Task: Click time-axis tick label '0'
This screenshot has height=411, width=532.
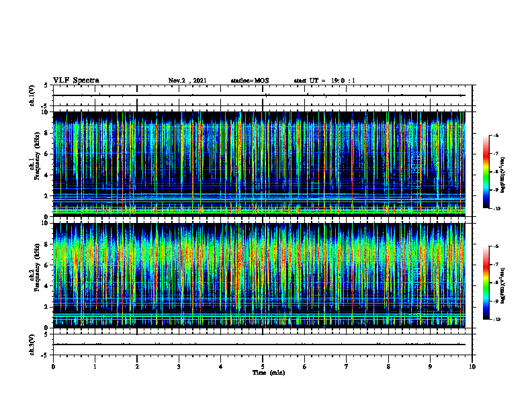Action: [x=53, y=367]
